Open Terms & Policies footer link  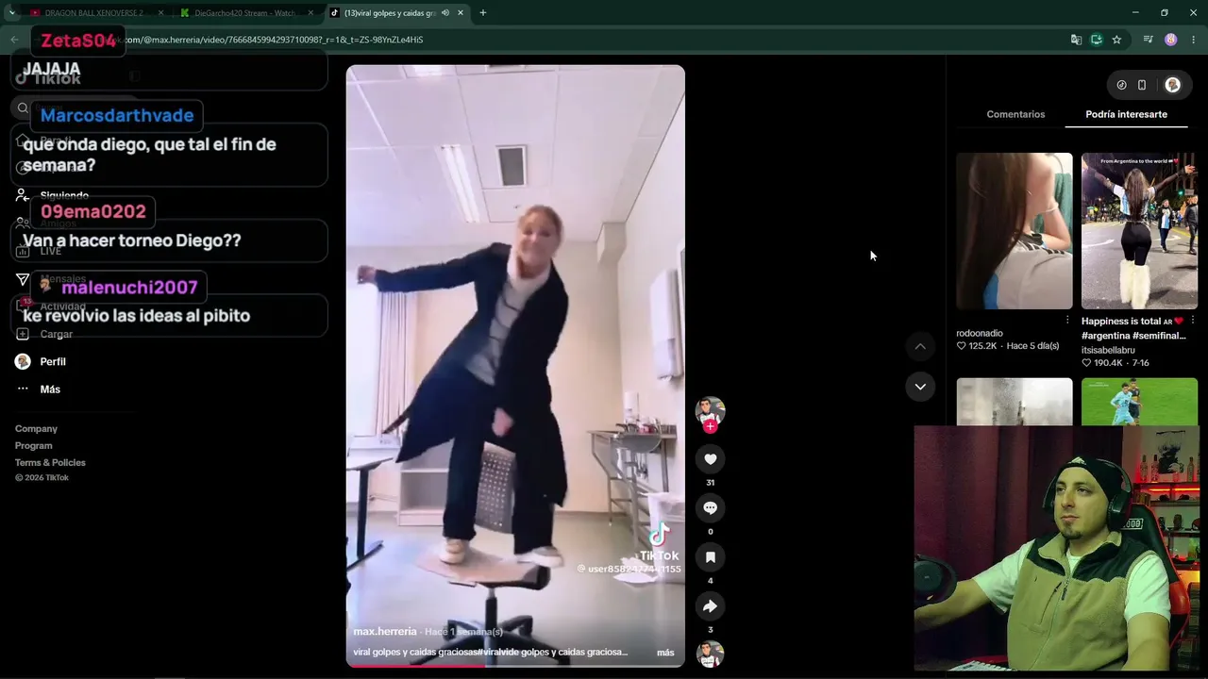[x=50, y=463]
